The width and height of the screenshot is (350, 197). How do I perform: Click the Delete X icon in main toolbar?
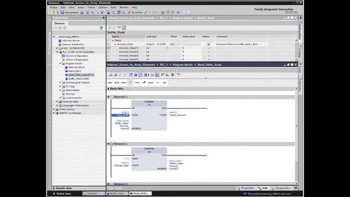point(102,13)
